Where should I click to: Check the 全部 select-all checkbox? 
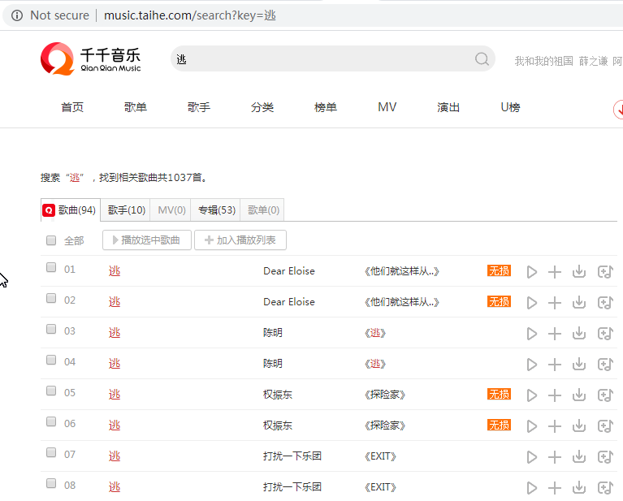pos(51,240)
